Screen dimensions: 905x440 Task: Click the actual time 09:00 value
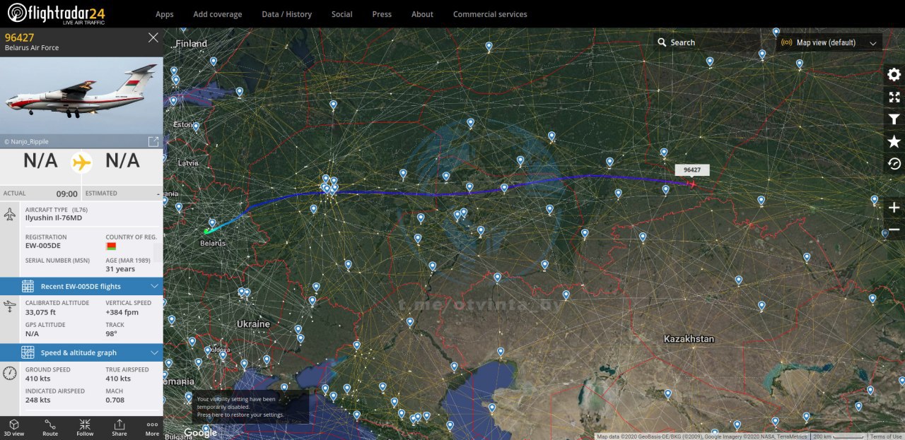click(67, 194)
